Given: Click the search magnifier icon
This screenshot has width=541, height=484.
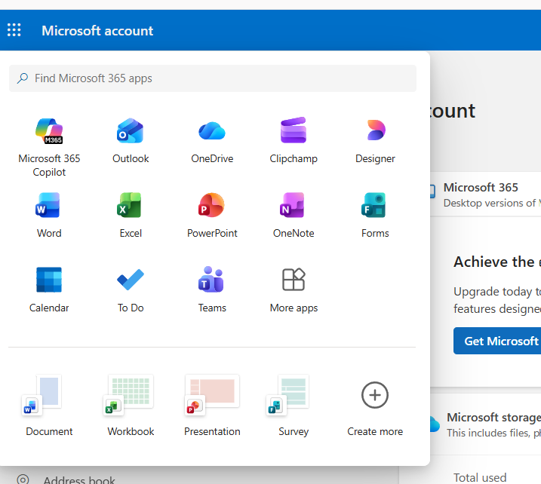Looking at the screenshot, I should click(x=23, y=78).
